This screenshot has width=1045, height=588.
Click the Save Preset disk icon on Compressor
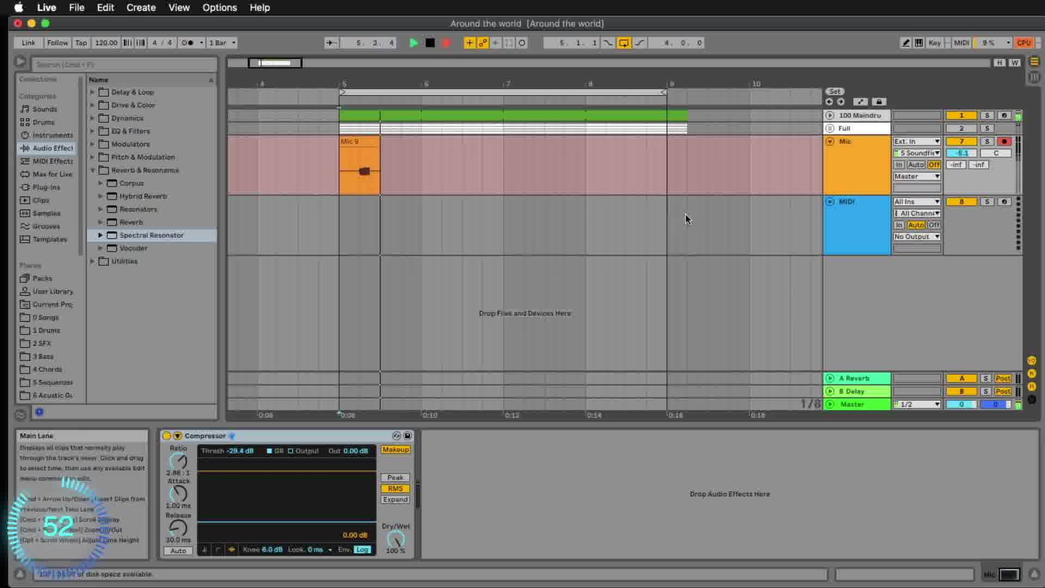407,436
